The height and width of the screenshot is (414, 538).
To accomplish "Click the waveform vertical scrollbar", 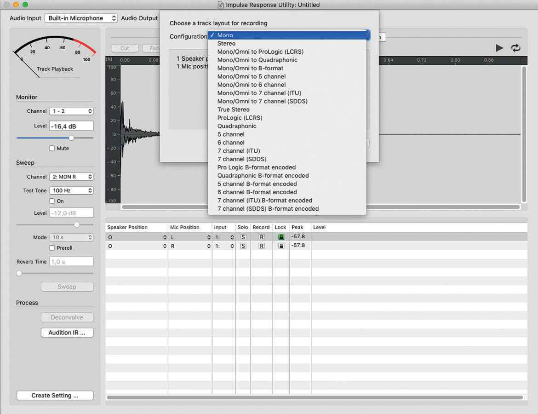I will click(524, 134).
